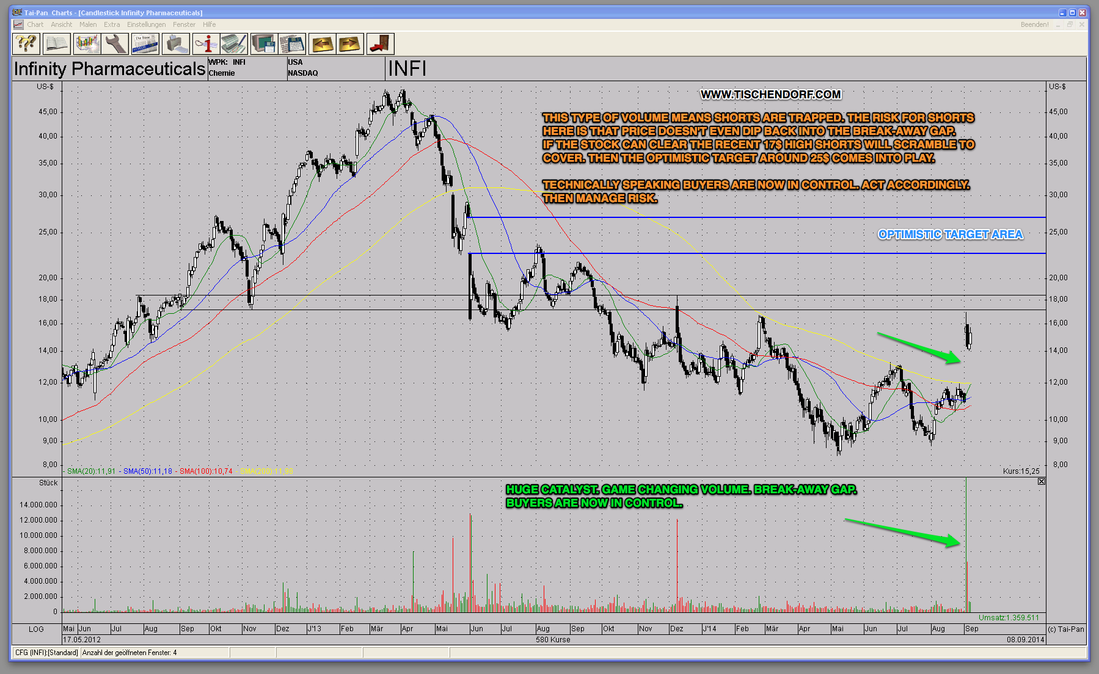The width and height of the screenshot is (1099, 674).
Task: Open the Malen menu
Action: point(88,24)
